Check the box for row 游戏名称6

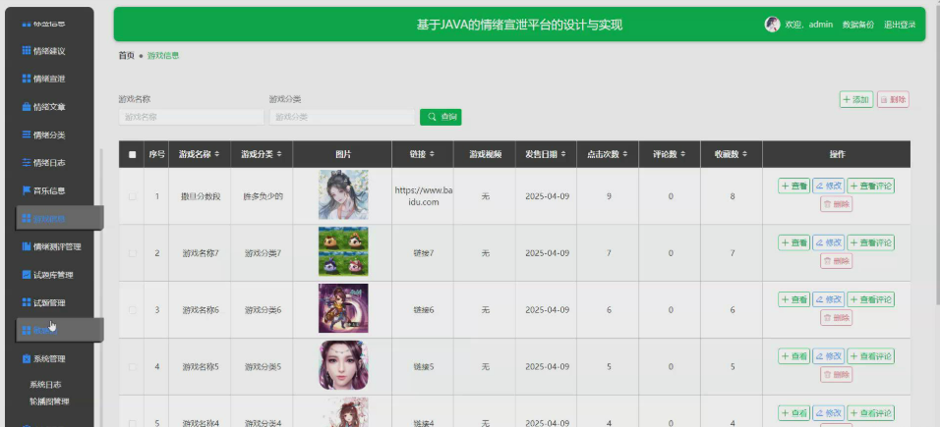pos(133,310)
